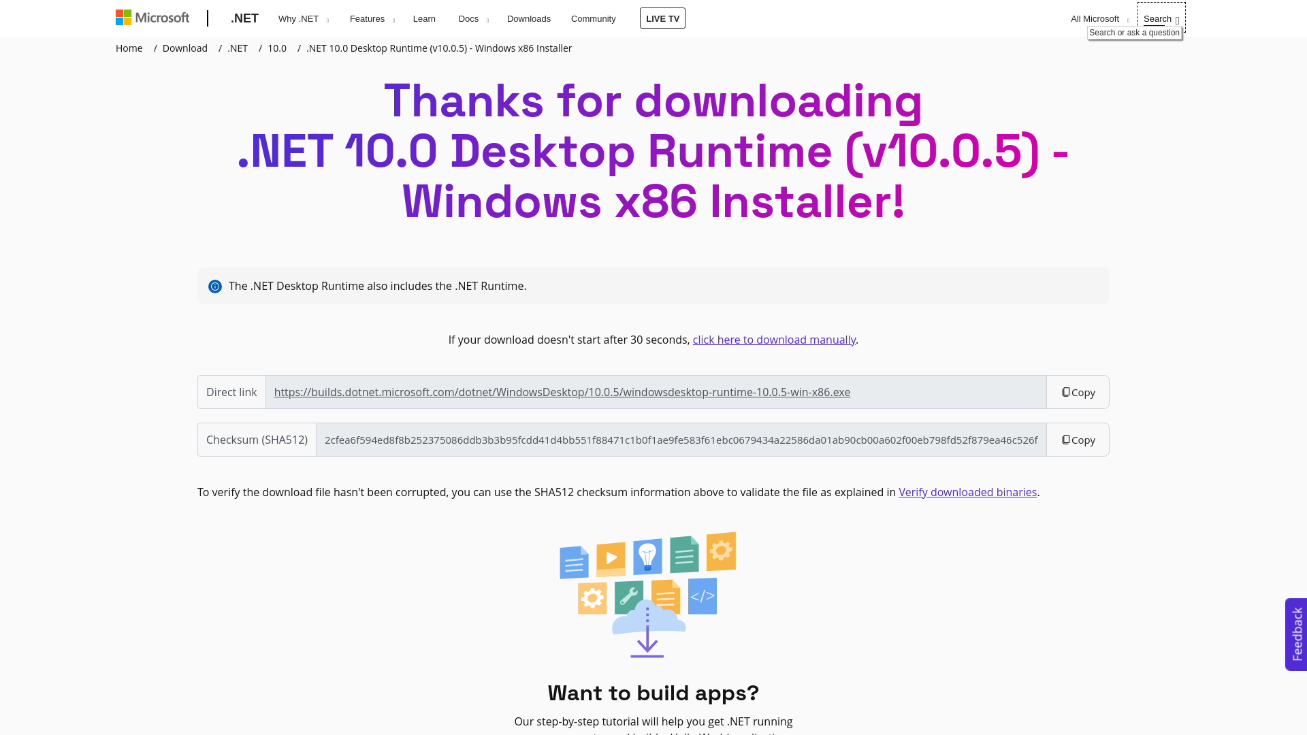Viewport: 1307px width, 735px height.
Task: Click the cloud download illustration
Action: pos(647,595)
